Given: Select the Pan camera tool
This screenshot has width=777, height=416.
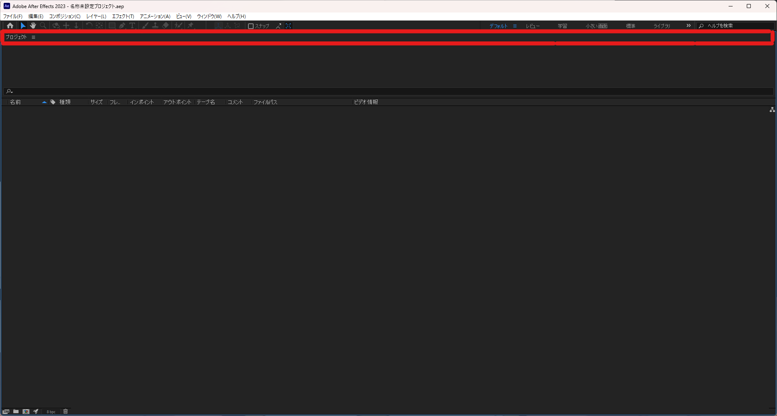Looking at the screenshot, I should [67, 26].
